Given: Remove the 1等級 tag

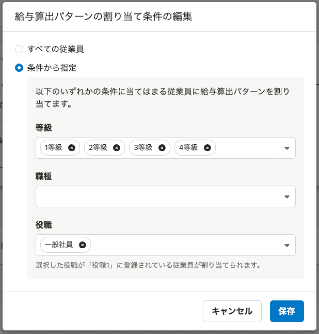Looking at the screenshot, I should pyautogui.click(x=72, y=147).
